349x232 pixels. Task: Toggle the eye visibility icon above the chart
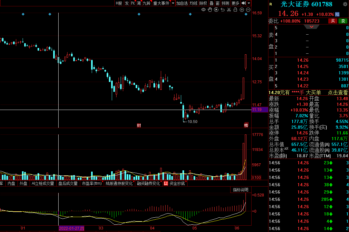[x=203, y=10]
